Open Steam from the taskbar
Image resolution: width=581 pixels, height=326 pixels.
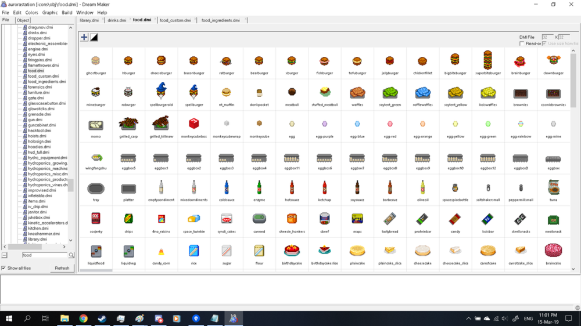point(102,318)
